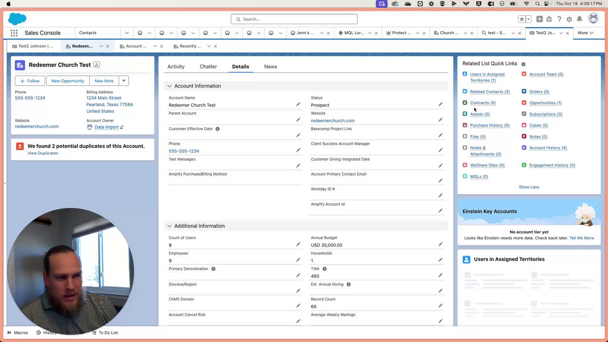The image size is (608, 342).
Task: Open the Apple menu
Action: [x=8, y=4]
